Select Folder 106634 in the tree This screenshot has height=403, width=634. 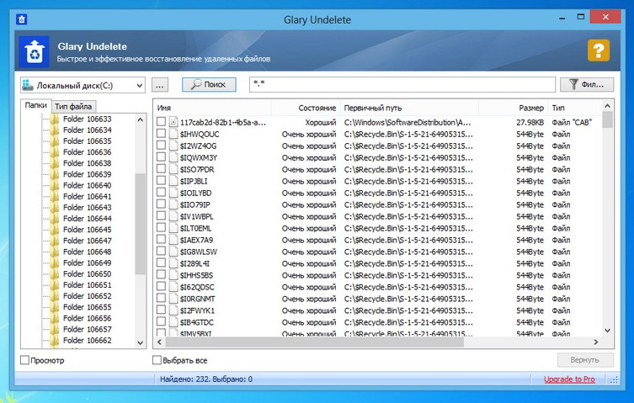(x=87, y=130)
